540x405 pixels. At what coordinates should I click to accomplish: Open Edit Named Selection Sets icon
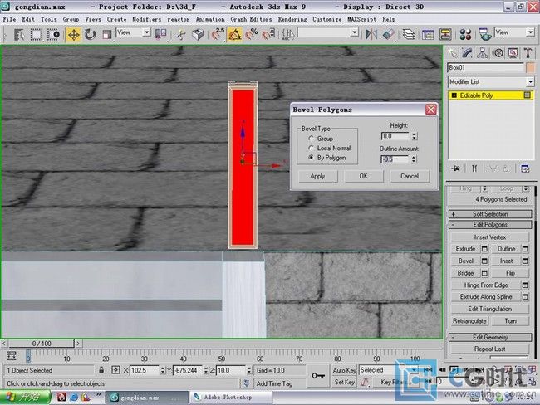[x=288, y=34]
